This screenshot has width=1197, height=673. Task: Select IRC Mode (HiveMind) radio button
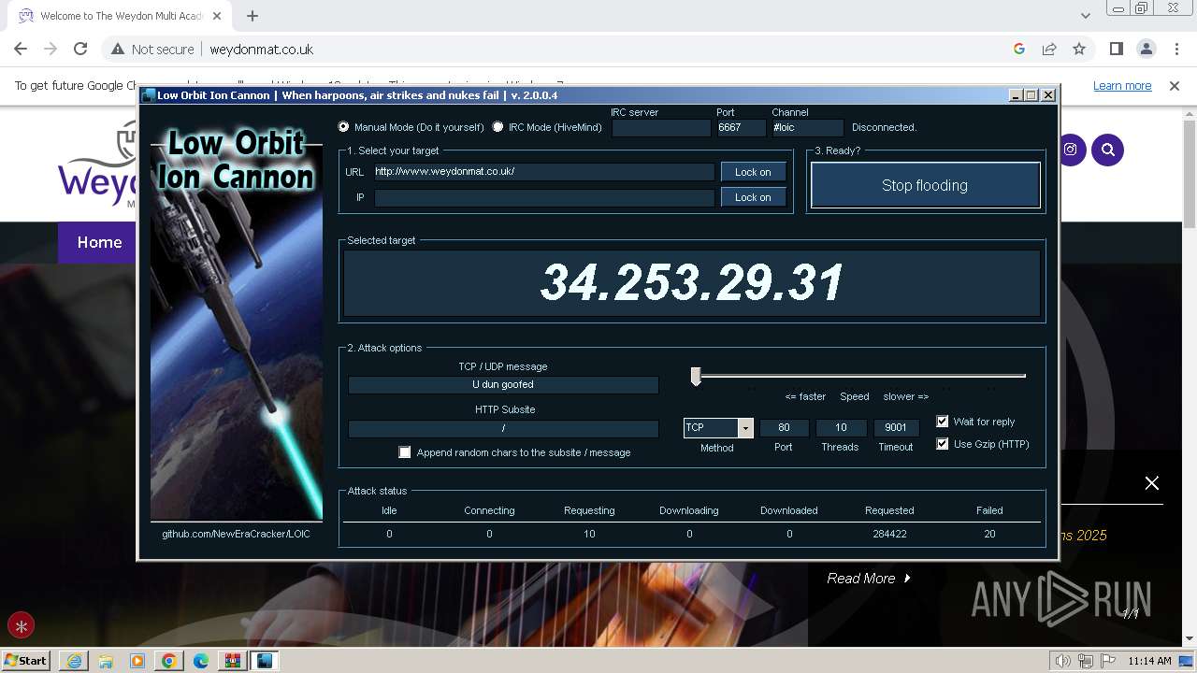click(x=498, y=127)
